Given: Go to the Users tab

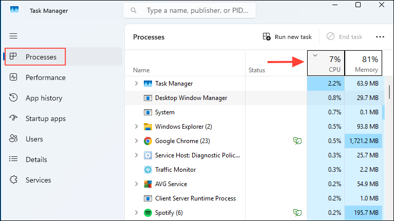Looking at the screenshot, I should [63, 139].
